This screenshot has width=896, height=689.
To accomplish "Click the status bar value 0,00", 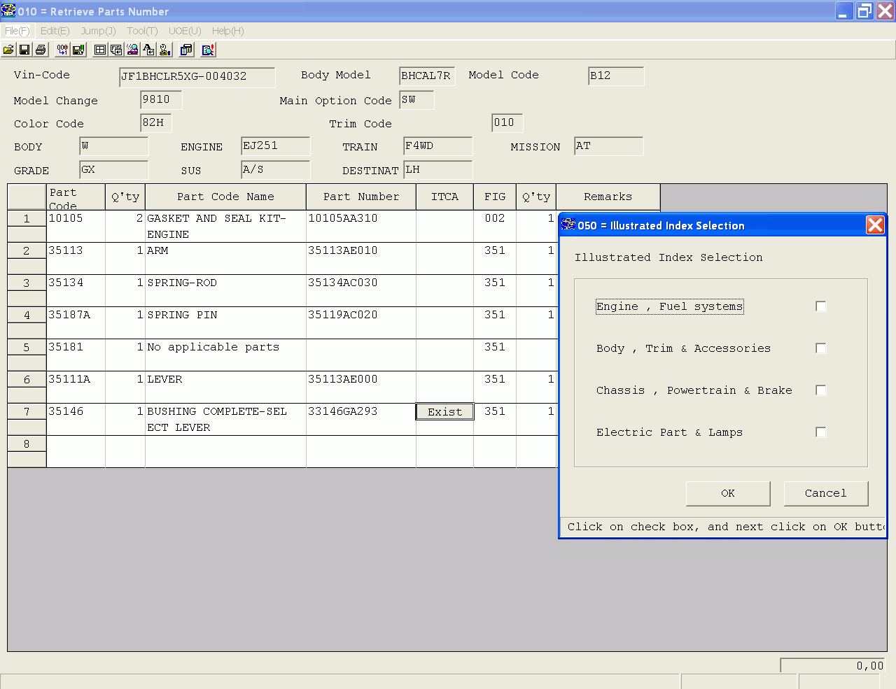I will coord(833,665).
